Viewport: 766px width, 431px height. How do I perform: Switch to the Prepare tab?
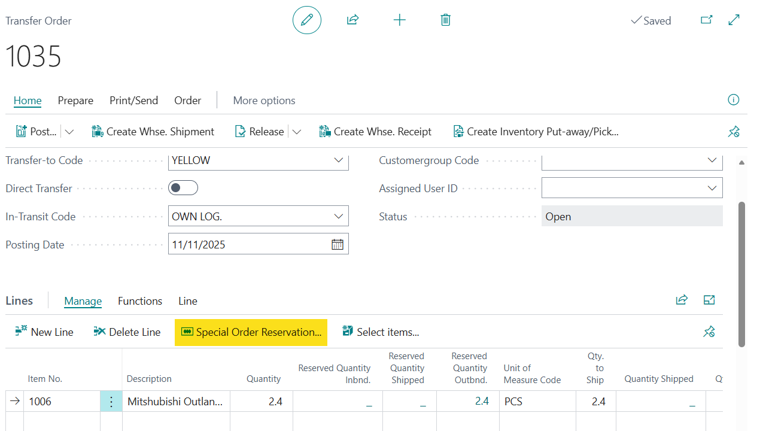coord(75,100)
